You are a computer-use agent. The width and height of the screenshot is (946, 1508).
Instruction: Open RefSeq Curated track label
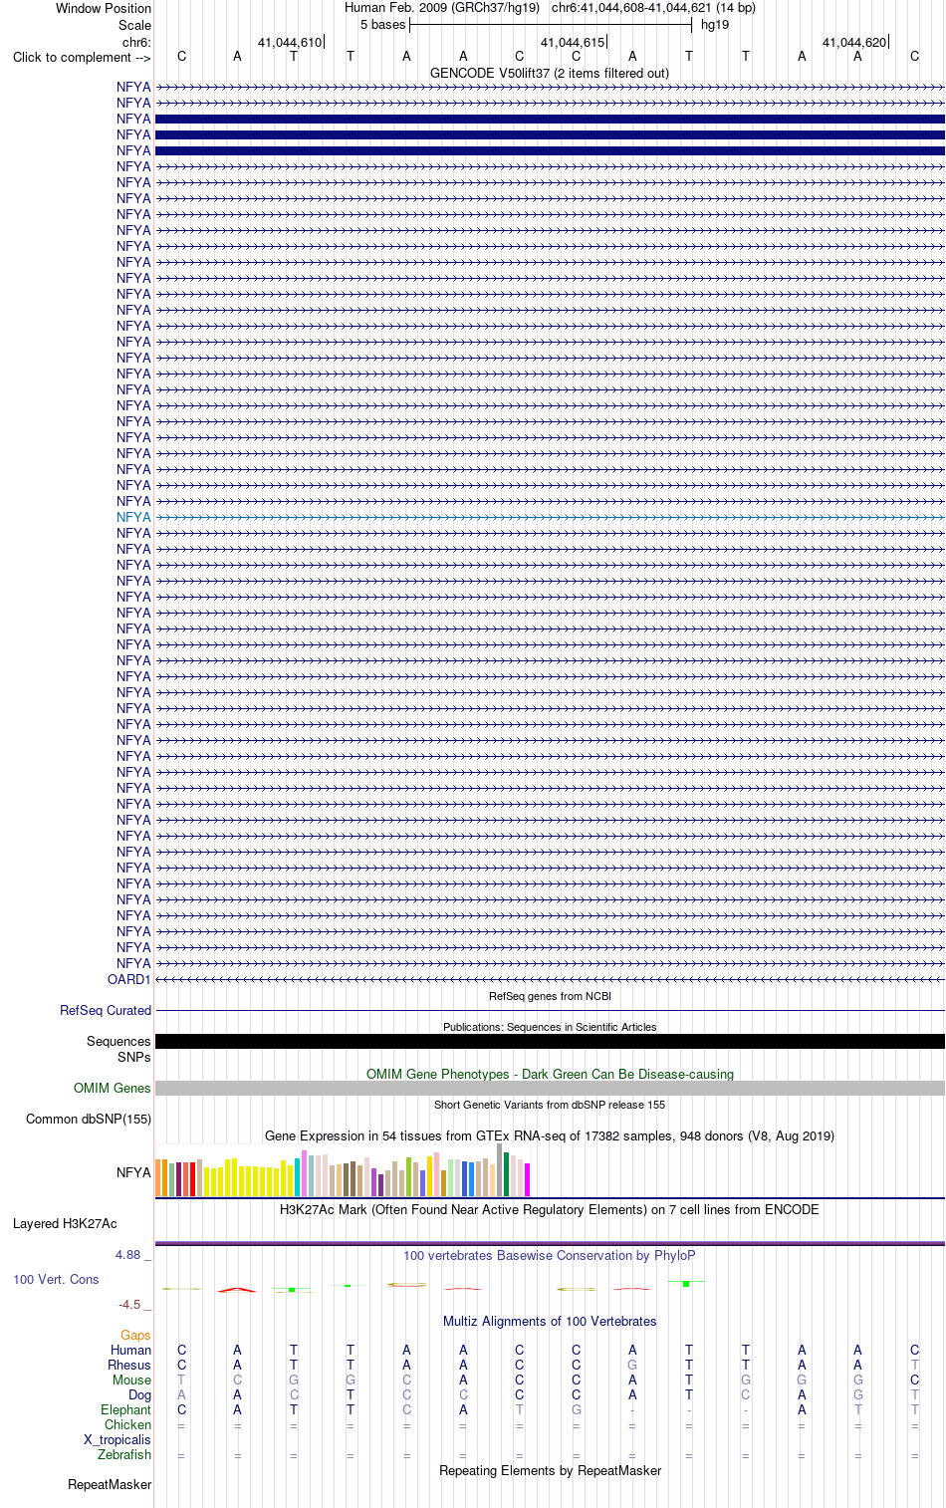(x=106, y=1010)
